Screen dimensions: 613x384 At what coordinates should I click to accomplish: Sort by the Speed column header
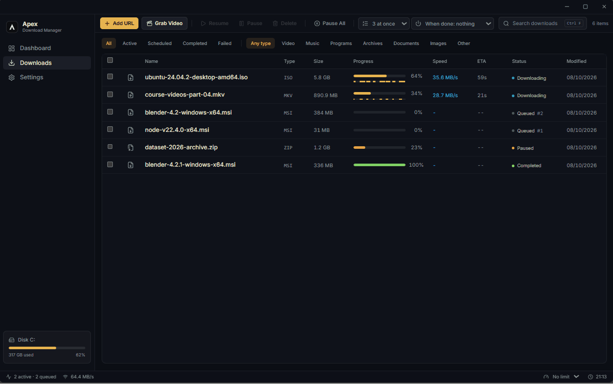pos(440,61)
